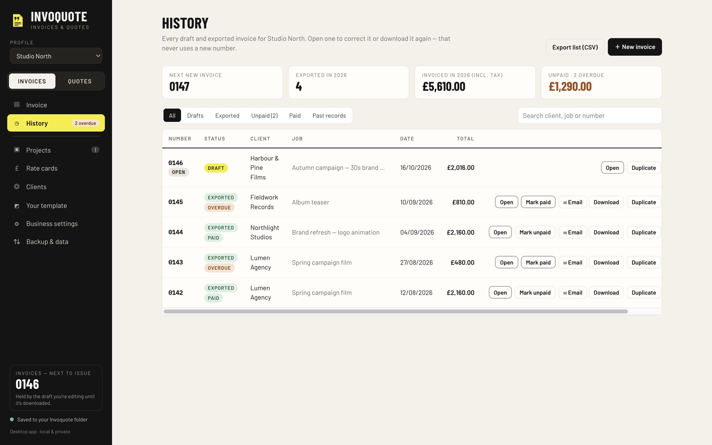Open the Invoice page from its sidebar icon

(17, 105)
